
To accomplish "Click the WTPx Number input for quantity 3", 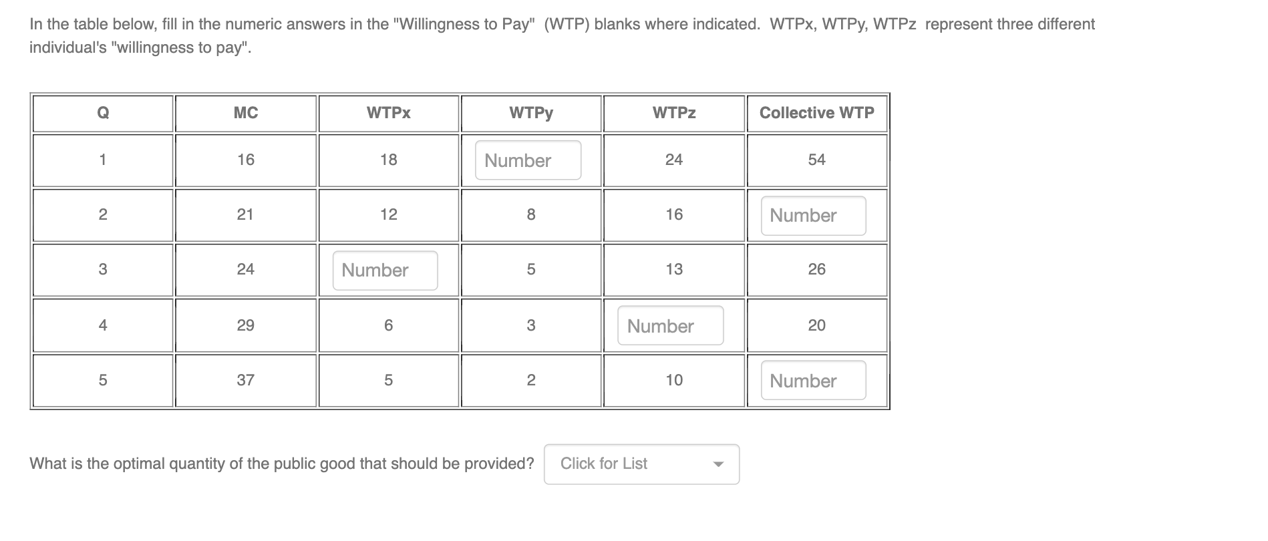I will 383,270.
